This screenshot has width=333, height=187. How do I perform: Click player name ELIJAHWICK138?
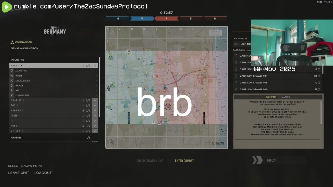(22, 96)
